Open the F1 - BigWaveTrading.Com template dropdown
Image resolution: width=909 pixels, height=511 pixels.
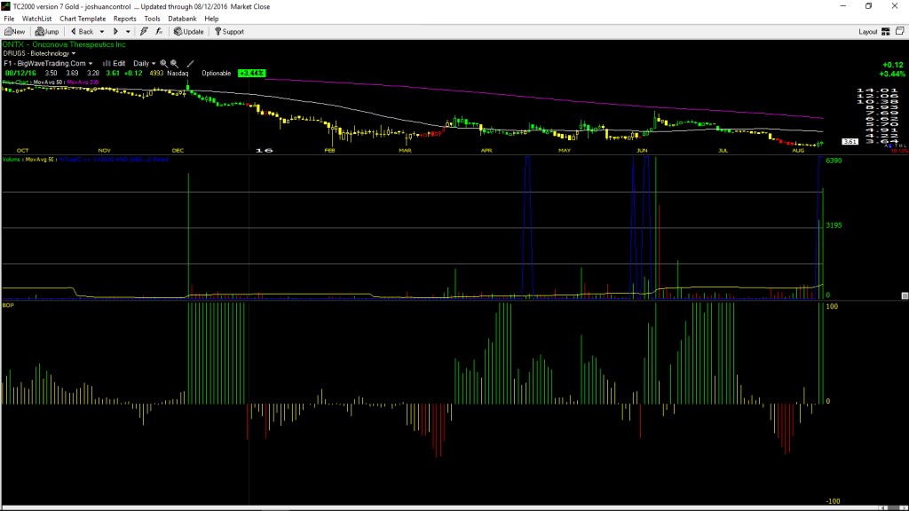click(48, 64)
